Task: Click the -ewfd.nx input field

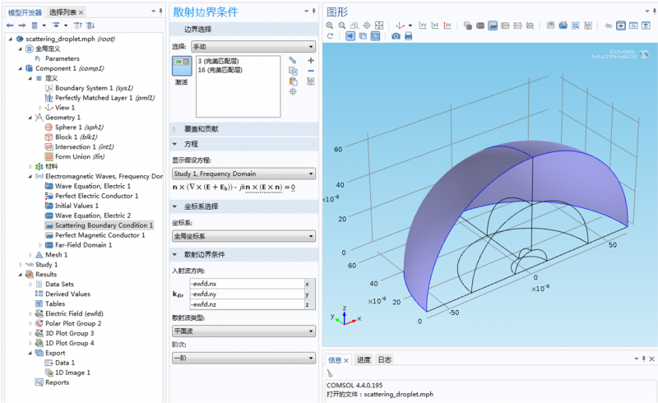Action: (248, 284)
